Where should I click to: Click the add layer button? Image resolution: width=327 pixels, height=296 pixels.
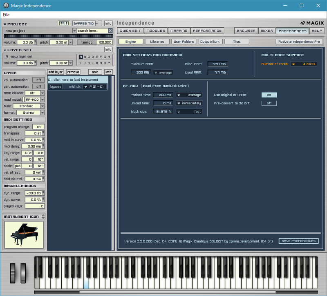coord(55,72)
